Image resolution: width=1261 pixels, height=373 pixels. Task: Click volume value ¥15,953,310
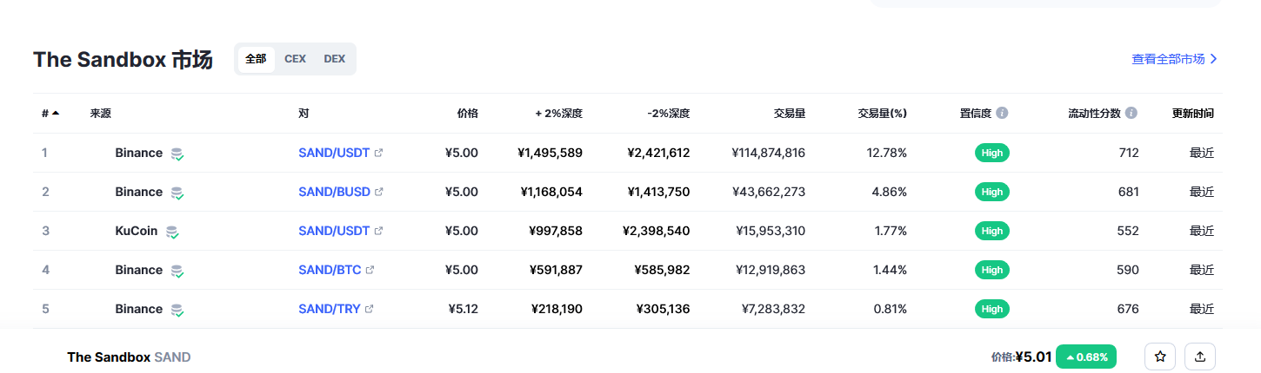(772, 231)
